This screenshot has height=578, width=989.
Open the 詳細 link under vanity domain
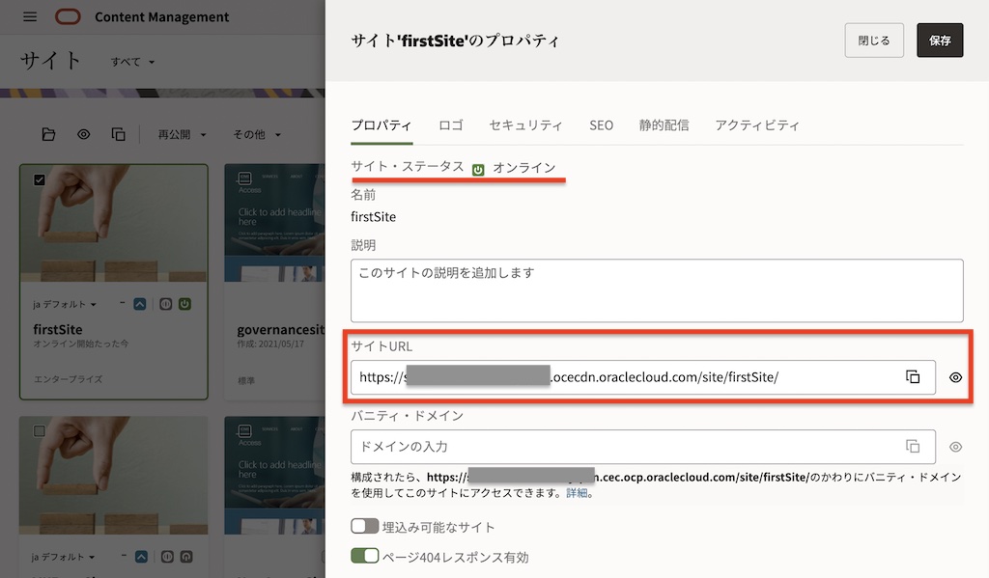coord(577,493)
